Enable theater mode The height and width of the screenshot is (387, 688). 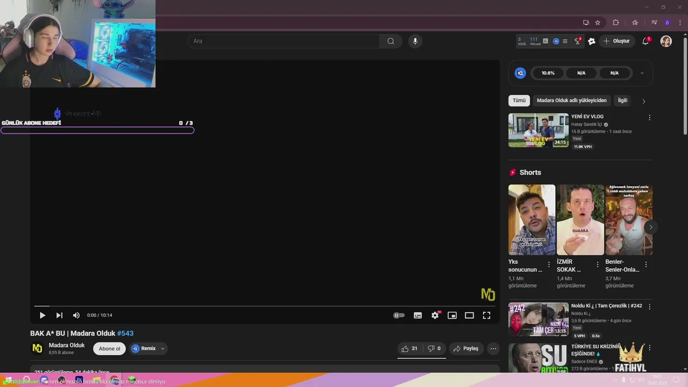click(469, 316)
